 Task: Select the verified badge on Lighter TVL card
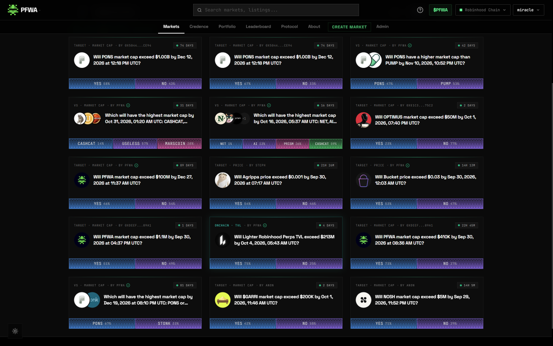(265, 226)
